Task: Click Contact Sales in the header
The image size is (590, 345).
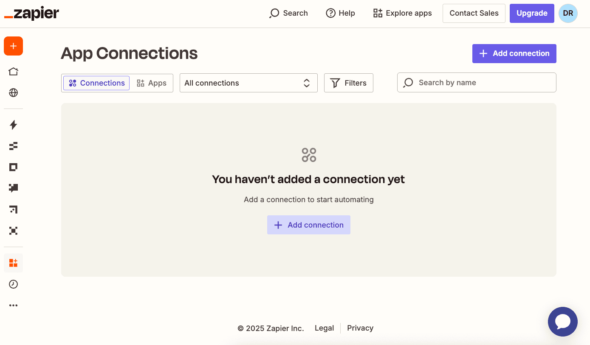Action: pyautogui.click(x=474, y=13)
